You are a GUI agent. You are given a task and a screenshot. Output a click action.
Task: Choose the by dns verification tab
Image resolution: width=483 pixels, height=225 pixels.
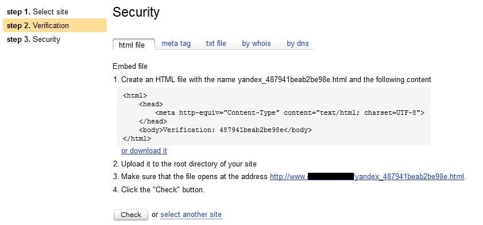[x=297, y=44]
